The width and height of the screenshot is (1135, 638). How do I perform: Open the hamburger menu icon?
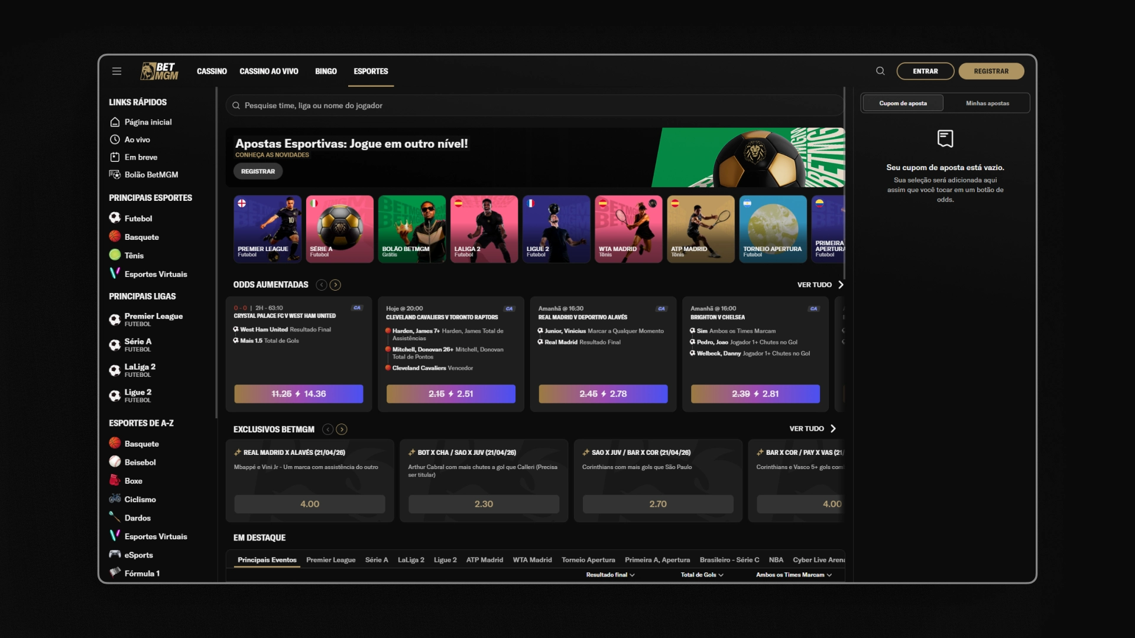click(x=116, y=71)
